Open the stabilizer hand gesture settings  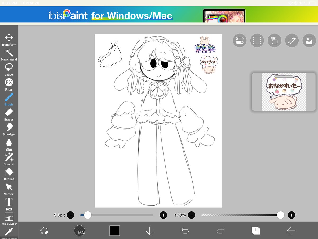(275, 40)
